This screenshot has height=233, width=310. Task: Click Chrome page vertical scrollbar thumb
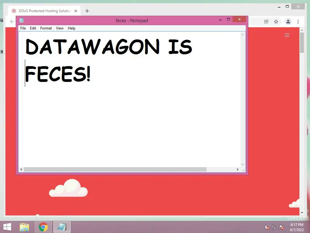[x=302, y=42]
